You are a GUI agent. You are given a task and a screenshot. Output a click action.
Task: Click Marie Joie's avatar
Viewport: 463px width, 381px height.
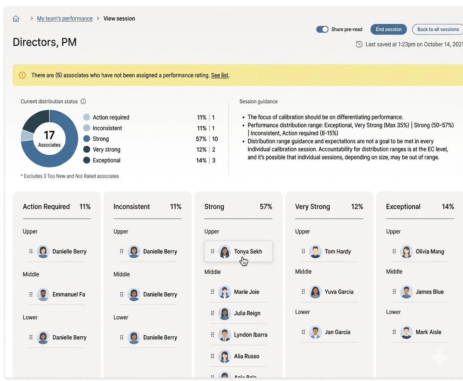click(225, 292)
